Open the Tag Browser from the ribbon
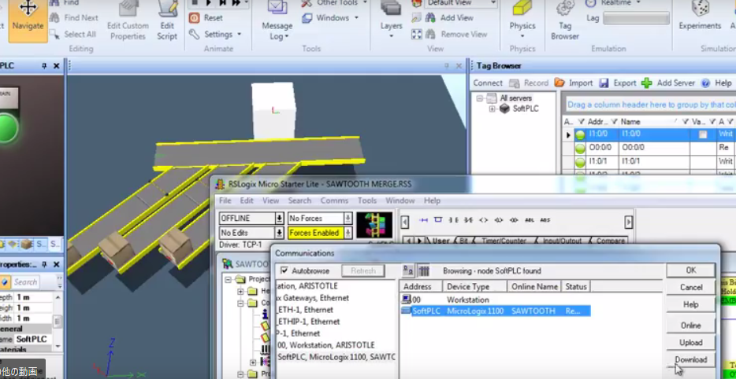 565,21
